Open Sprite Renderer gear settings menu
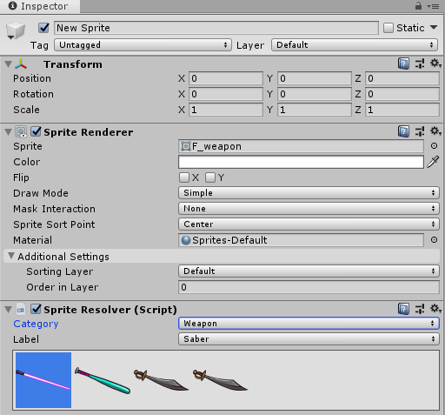Screen dimensions: 445x415 (435, 131)
